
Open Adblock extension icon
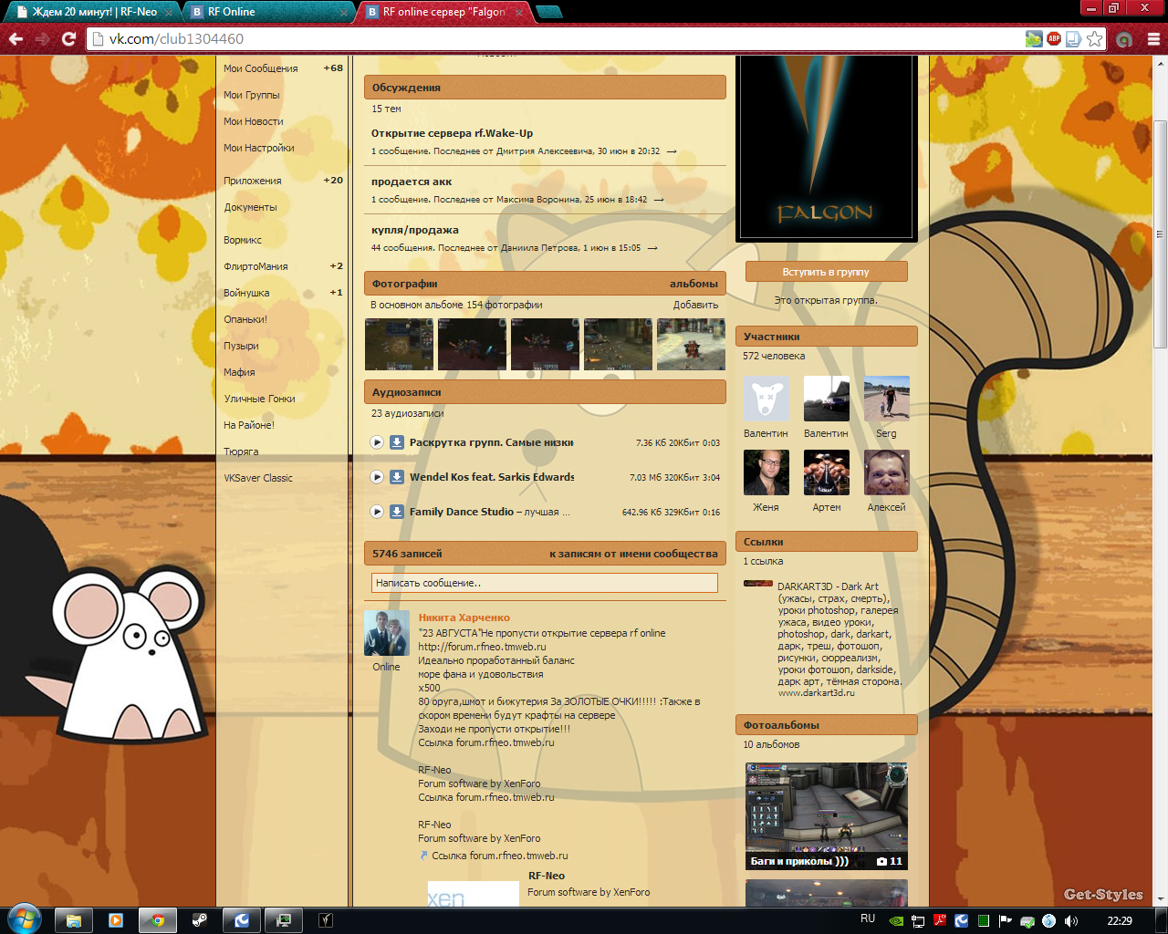[x=1054, y=39]
